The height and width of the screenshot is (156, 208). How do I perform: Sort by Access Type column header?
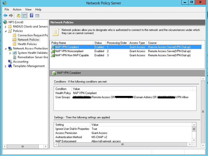138,43
